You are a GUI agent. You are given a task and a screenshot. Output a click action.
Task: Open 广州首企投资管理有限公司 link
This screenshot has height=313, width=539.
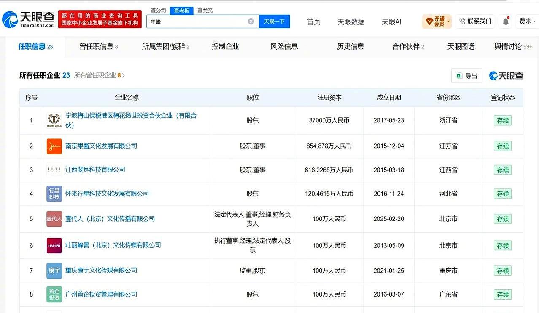tap(101, 294)
